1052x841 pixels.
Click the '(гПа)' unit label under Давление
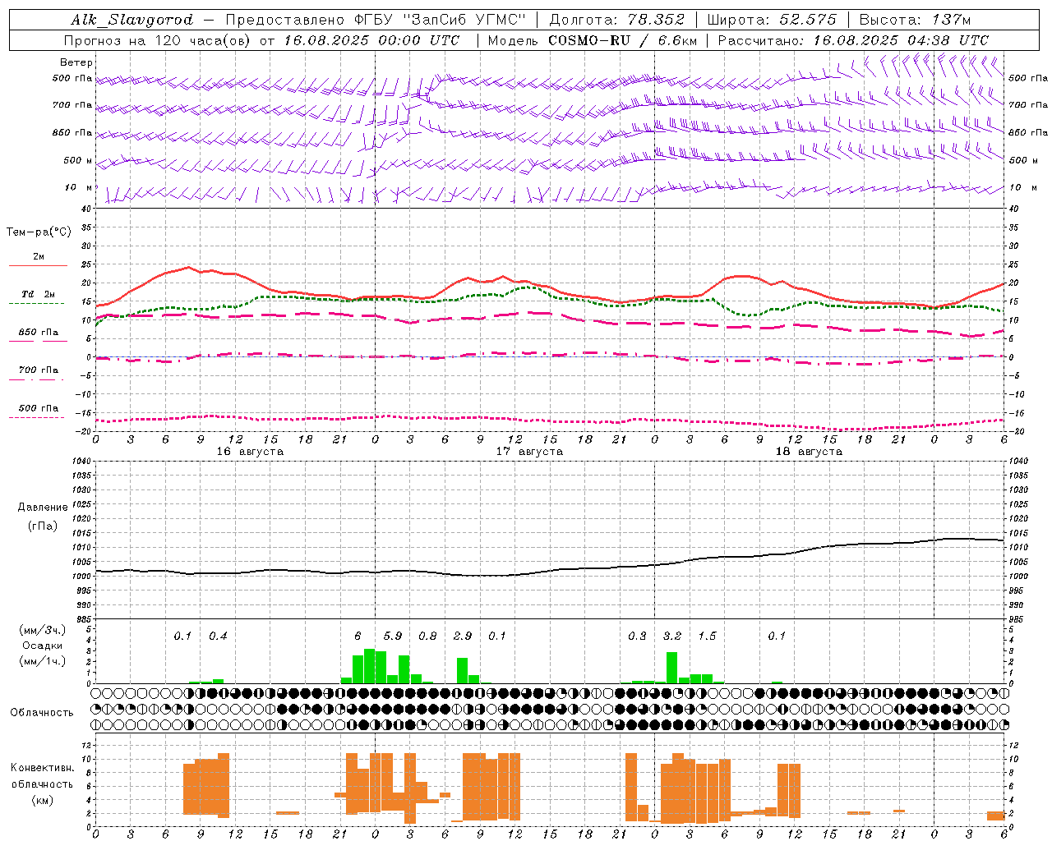[x=43, y=526]
